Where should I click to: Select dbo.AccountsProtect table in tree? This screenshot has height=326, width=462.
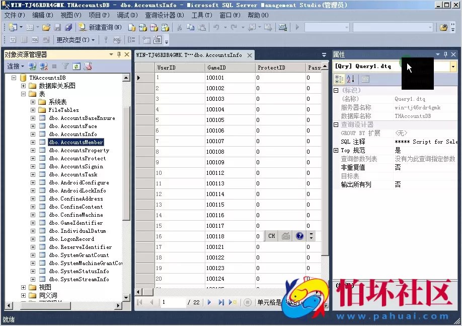click(77, 158)
